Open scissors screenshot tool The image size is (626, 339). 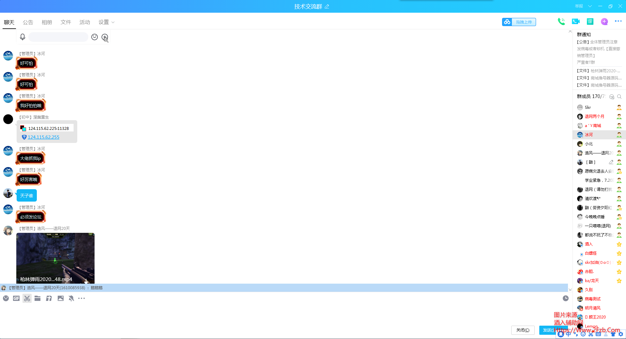27,298
